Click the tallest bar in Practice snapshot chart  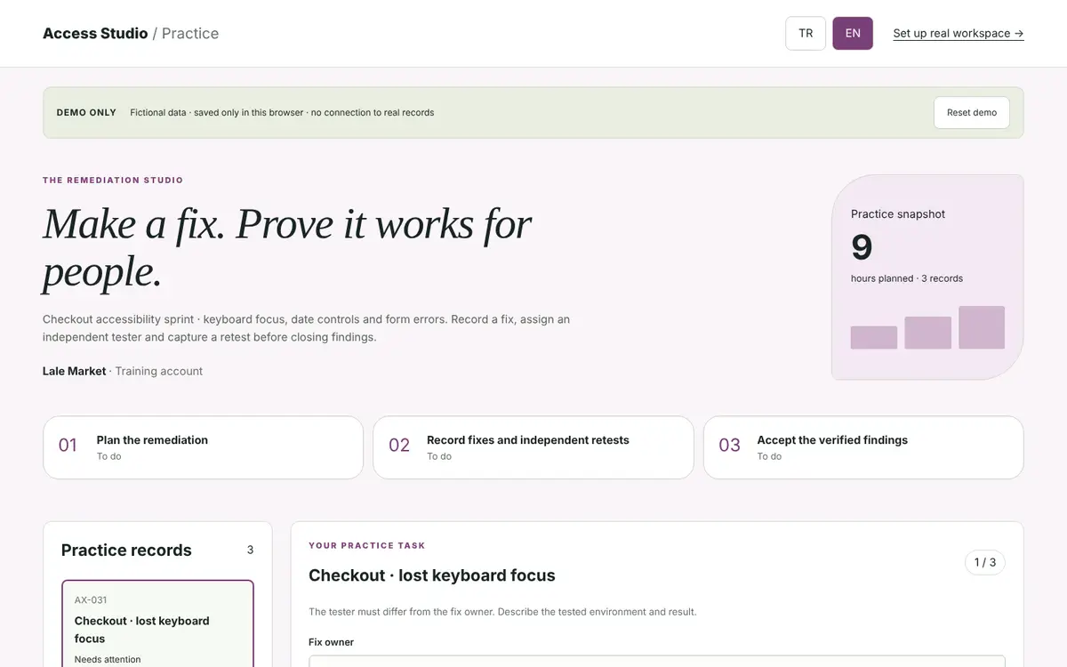(x=982, y=327)
